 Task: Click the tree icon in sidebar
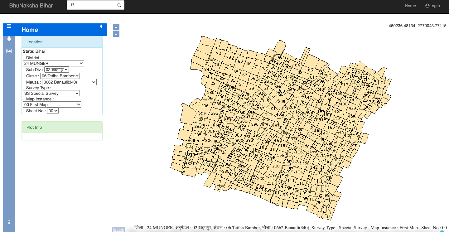tap(9, 38)
